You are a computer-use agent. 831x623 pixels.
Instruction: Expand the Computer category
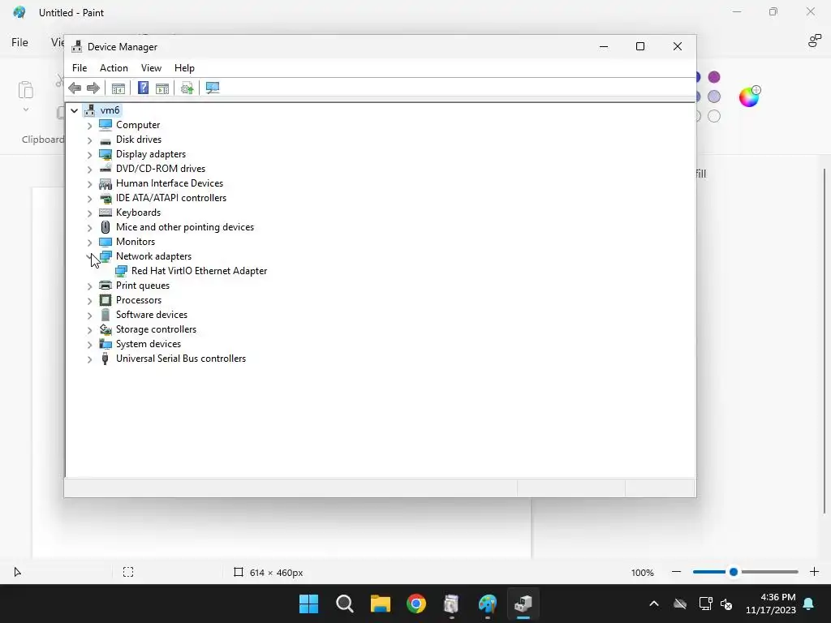(x=89, y=126)
